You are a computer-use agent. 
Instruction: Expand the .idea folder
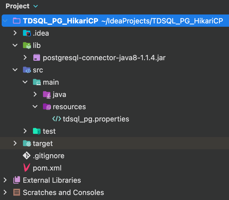coord(15,33)
